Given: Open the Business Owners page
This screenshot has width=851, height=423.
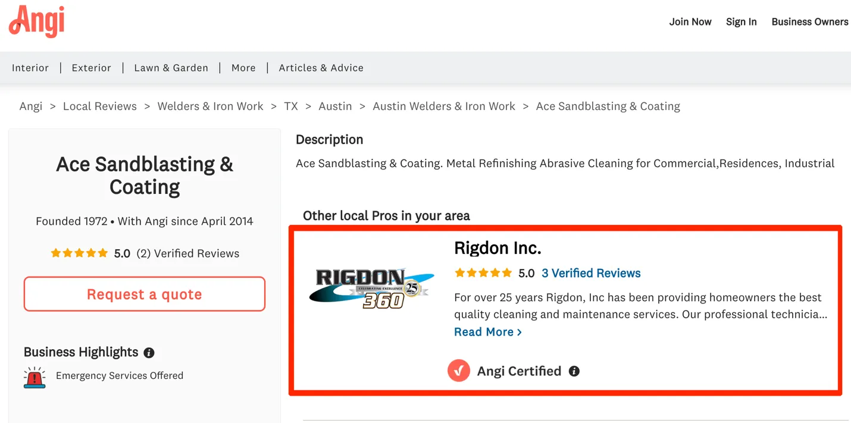Looking at the screenshot, I should pos(809,22).
